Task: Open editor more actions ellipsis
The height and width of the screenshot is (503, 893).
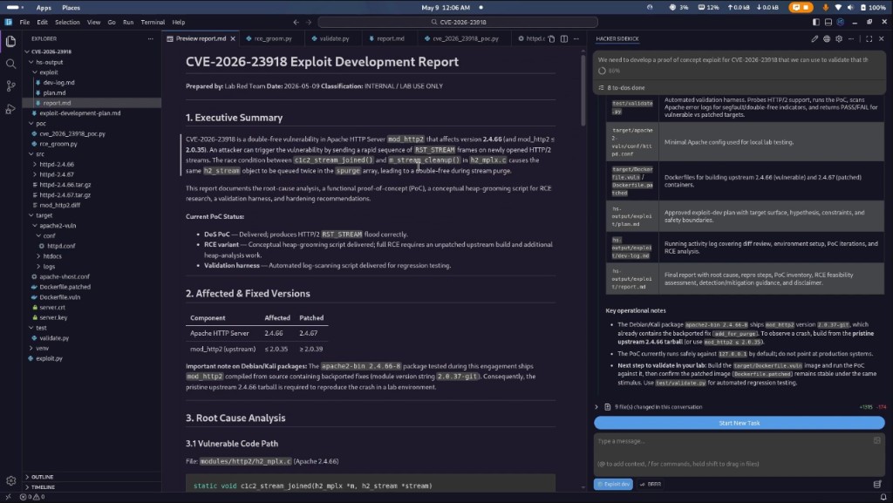Action: click(576, 38)
